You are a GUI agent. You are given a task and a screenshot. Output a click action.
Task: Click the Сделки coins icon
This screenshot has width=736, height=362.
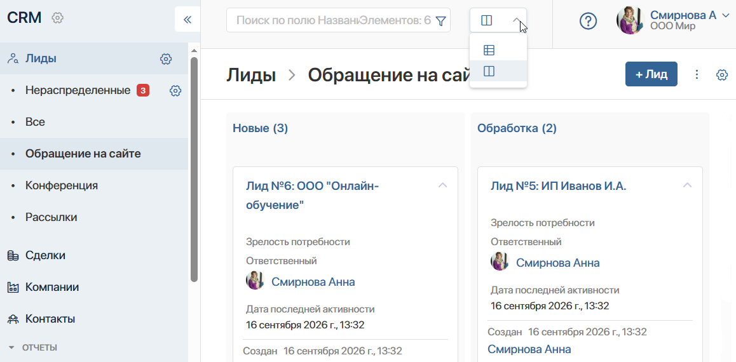(13, 255)
